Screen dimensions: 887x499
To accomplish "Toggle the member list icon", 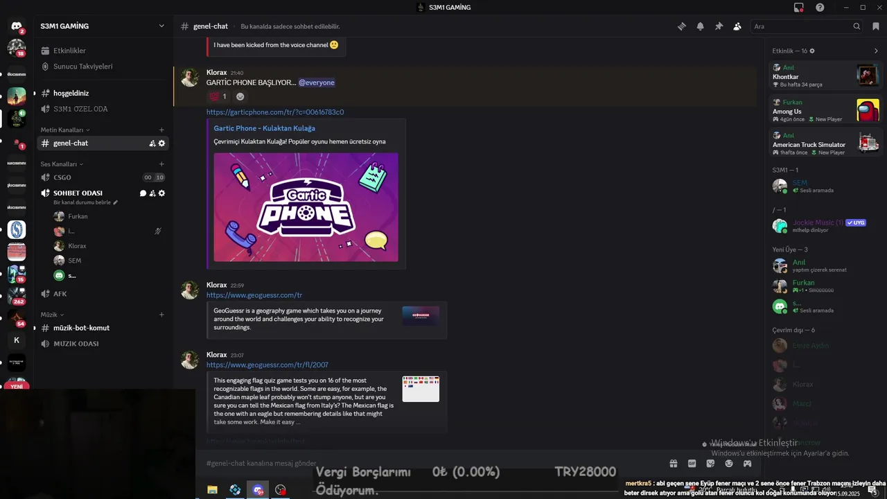I will (737, 26).
